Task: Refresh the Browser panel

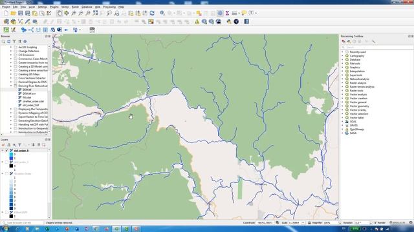Action: tap(8, 41)
